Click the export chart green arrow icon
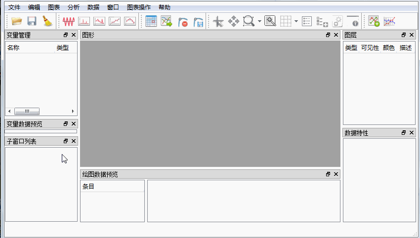 click(167, 21)
